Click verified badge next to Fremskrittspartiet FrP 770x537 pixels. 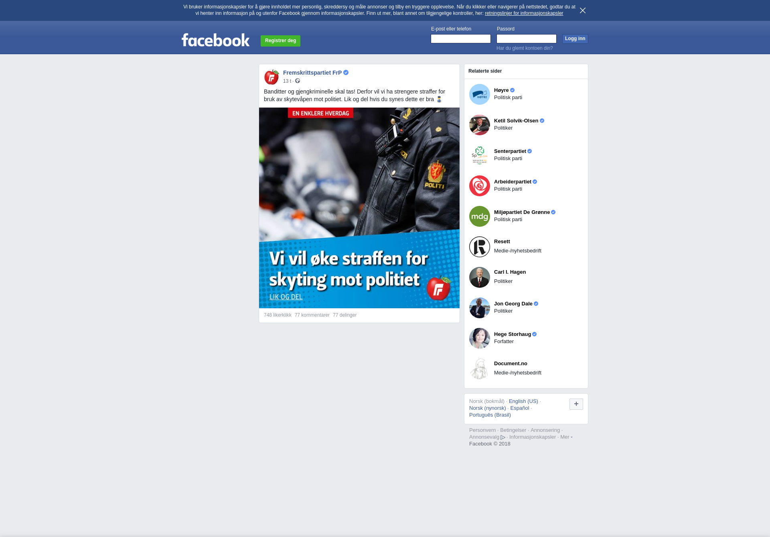[346, 73]
